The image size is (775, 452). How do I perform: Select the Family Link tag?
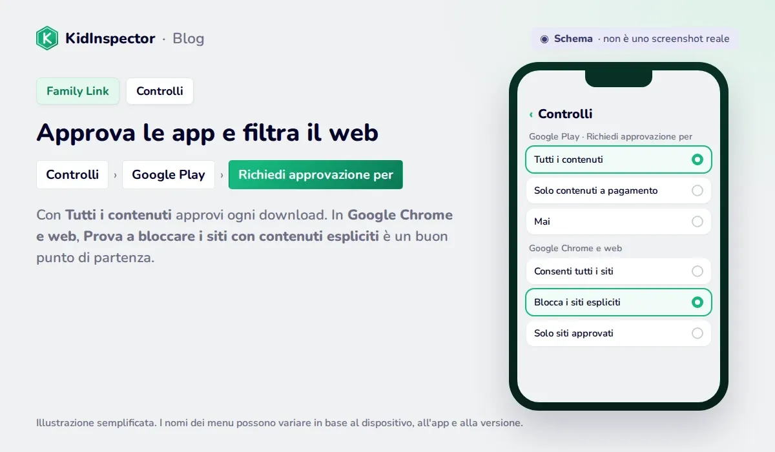pos(78,91)
